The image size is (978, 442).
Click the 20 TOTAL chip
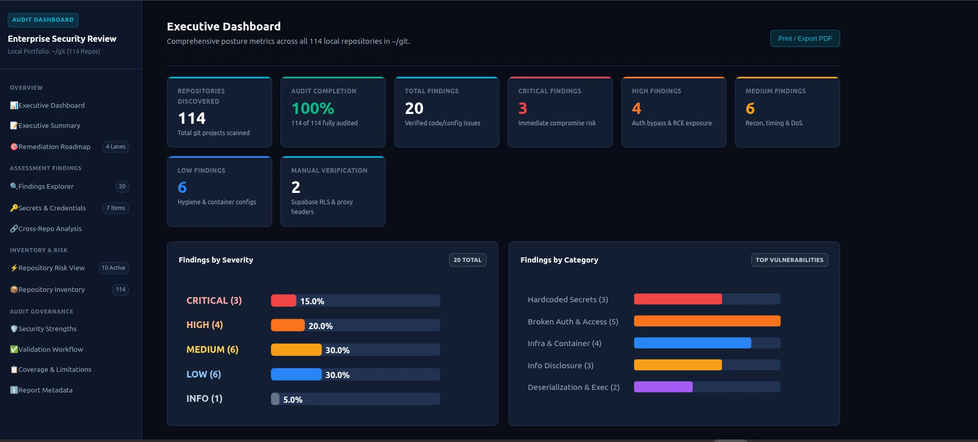pyautogui.click(x=467, y=260)
